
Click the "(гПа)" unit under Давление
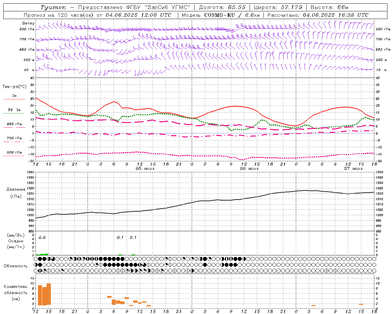[x=16, y=197]
